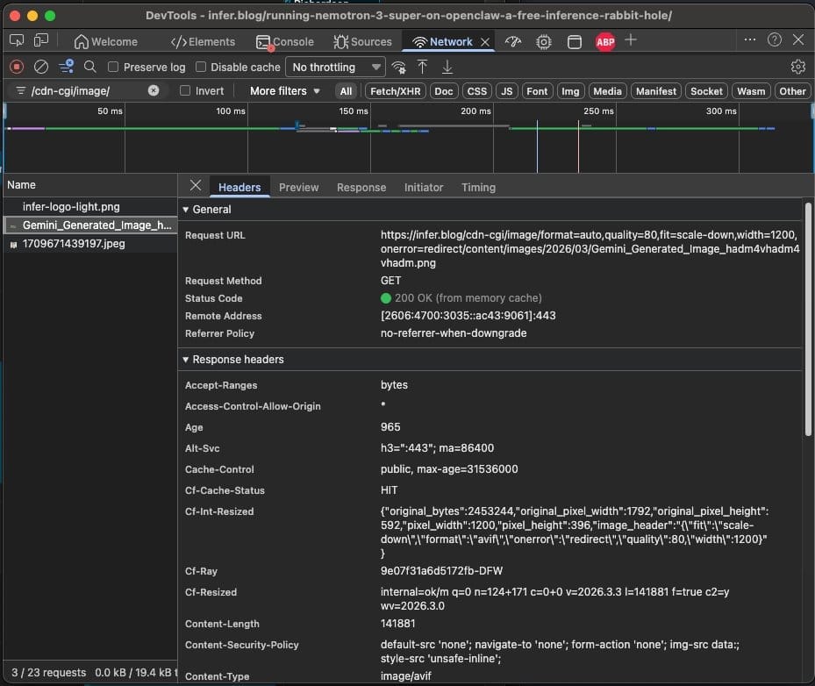Open Network settings gear
Image resolution: width=815 pixels, height=686 pixels.
click(x=797, y=67)
